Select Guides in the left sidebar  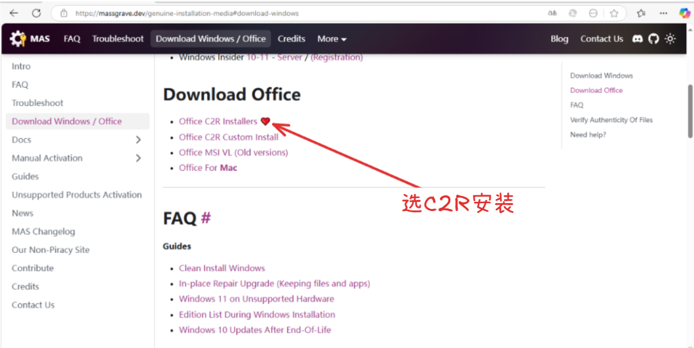[x=25, y=177]
